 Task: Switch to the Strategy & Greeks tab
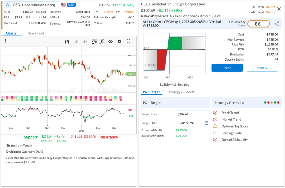[x=181, y=92]
